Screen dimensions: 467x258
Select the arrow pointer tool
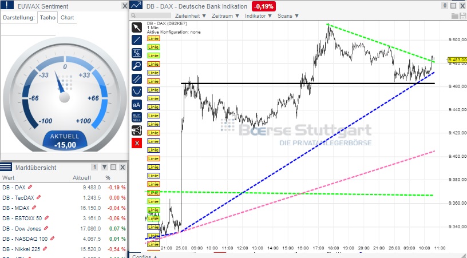tap(137, 27)
